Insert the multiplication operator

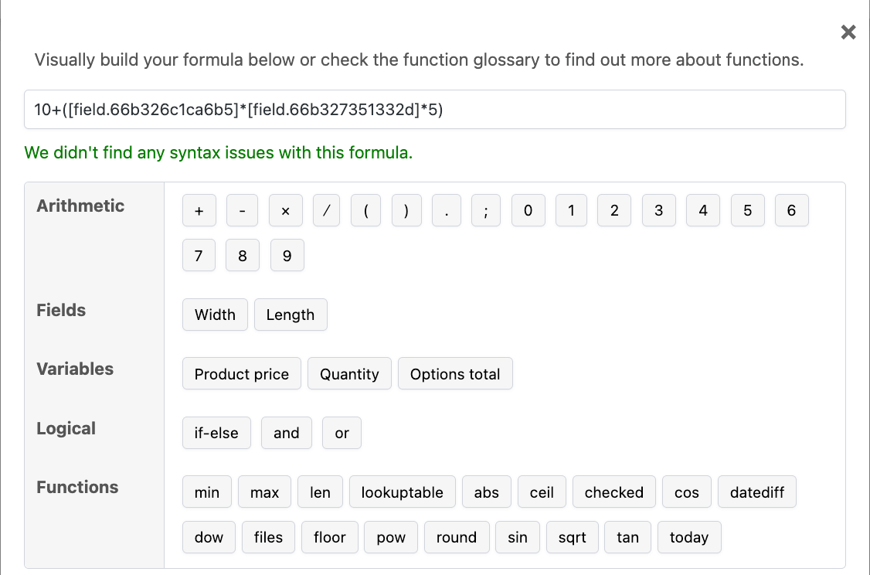point(286,210)
